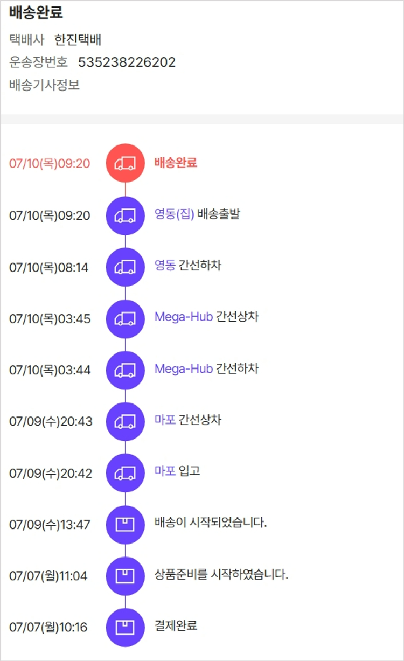The height and width of the screenshot is (661, 404).
Task: Open Mega-Hub link in 간선상차 row
Action: pos(183,317)
